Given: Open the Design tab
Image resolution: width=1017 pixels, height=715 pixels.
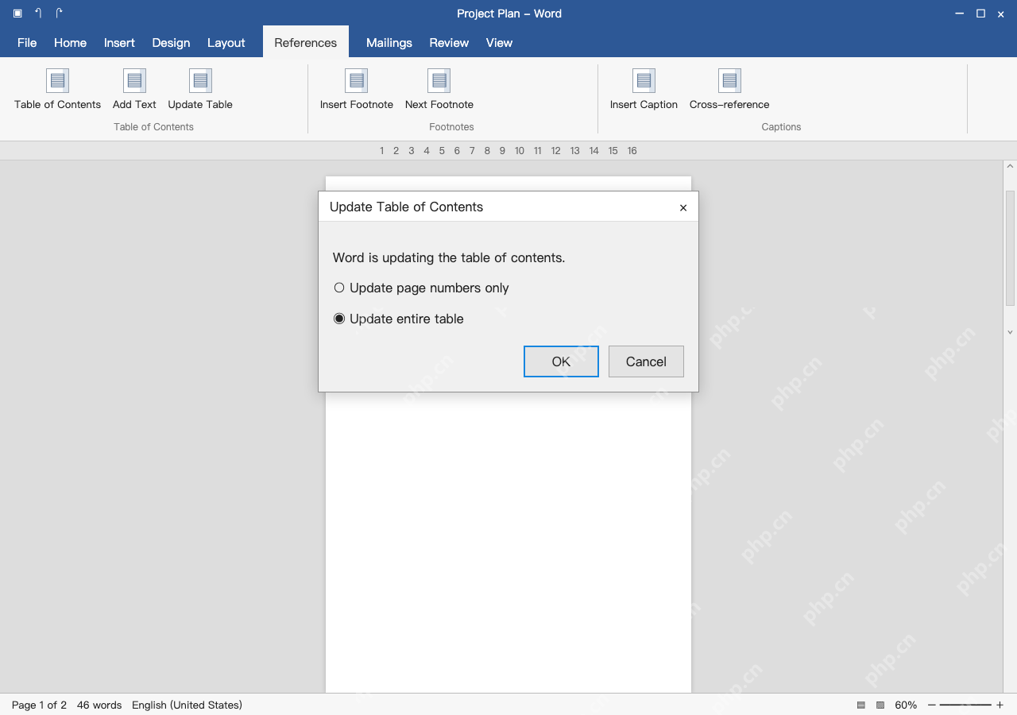Looking at the screenshot, I should coord(171,43).
